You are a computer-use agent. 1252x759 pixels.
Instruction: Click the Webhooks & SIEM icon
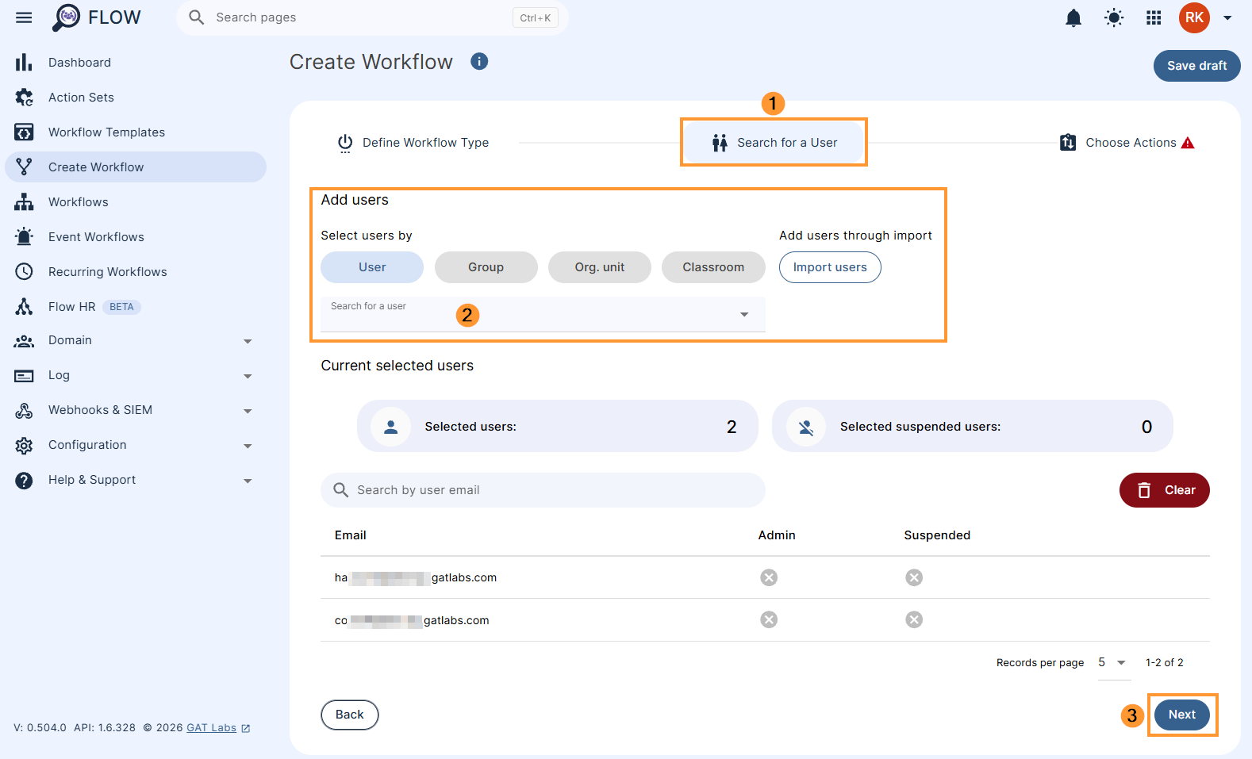24,410
